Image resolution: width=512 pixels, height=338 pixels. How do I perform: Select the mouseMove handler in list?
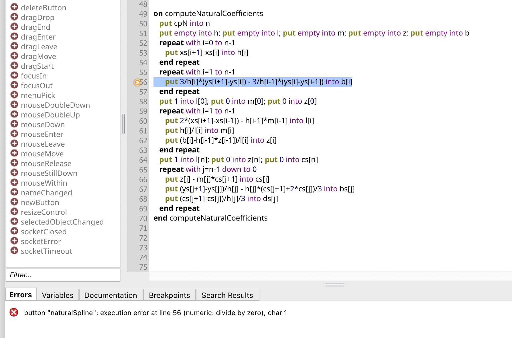[x=42, y=154]
